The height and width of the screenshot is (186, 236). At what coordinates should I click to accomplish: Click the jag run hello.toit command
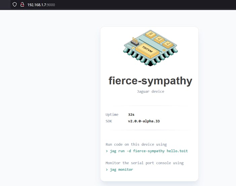(x=149, y=151)
